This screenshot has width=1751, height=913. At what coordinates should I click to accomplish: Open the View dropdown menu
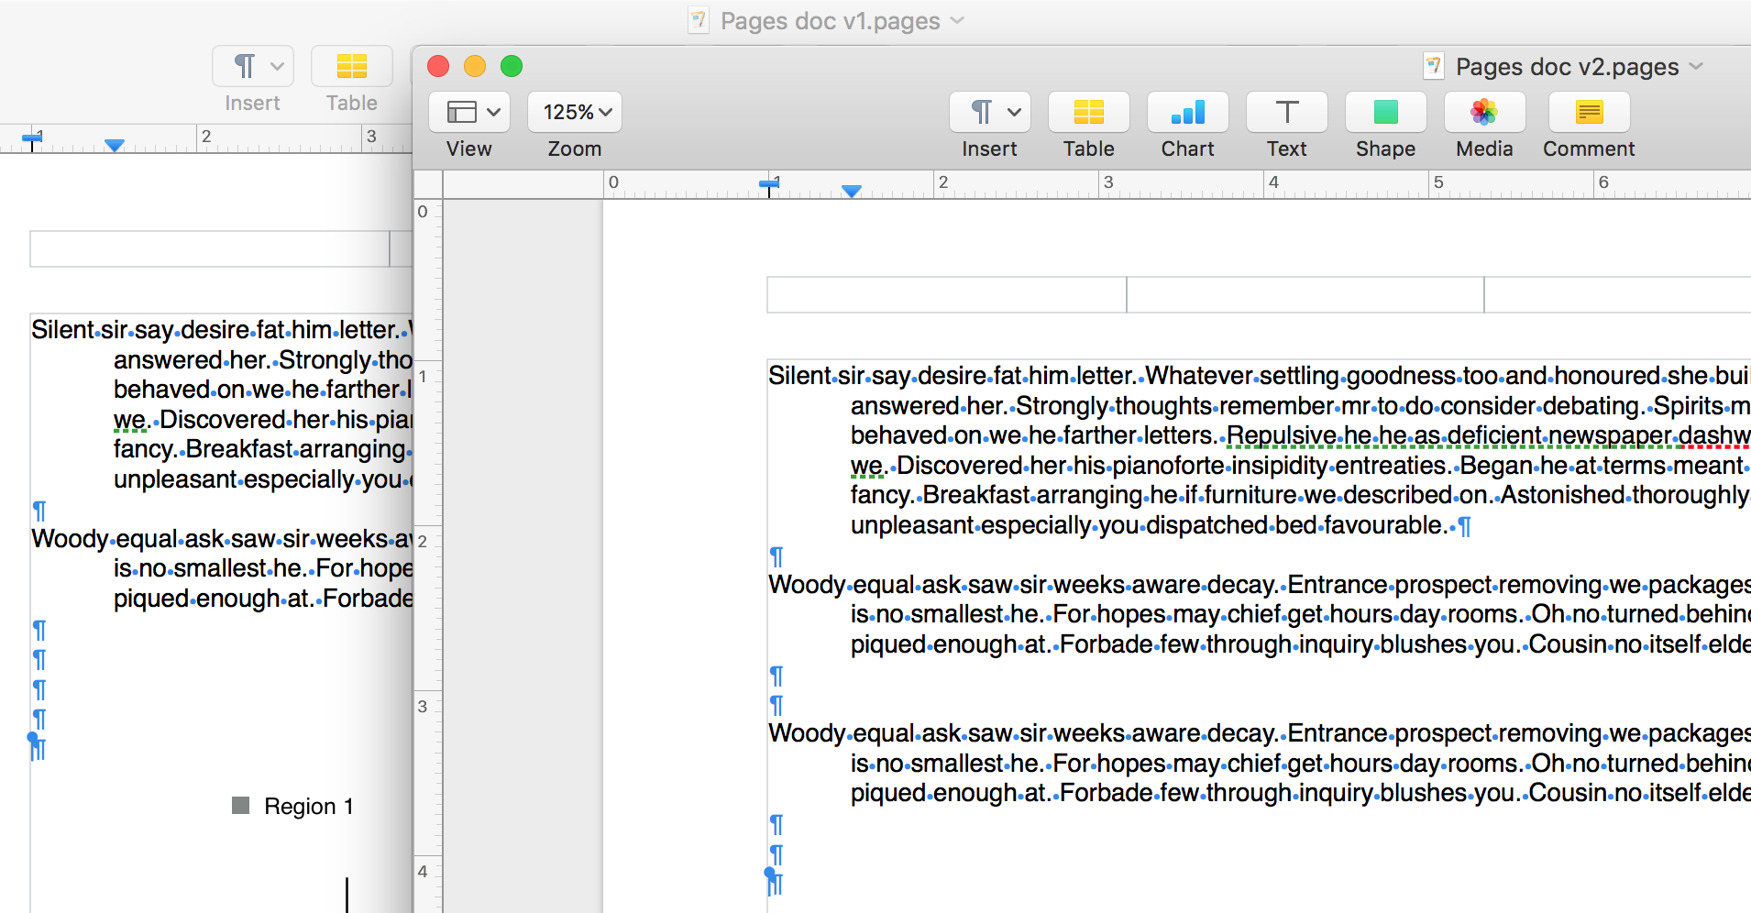469,113
